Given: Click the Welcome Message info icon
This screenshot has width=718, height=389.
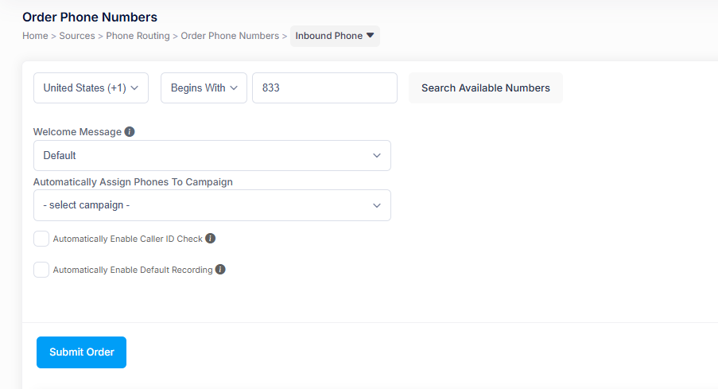Looking at the screenshot, I should (x=130, y=132).
